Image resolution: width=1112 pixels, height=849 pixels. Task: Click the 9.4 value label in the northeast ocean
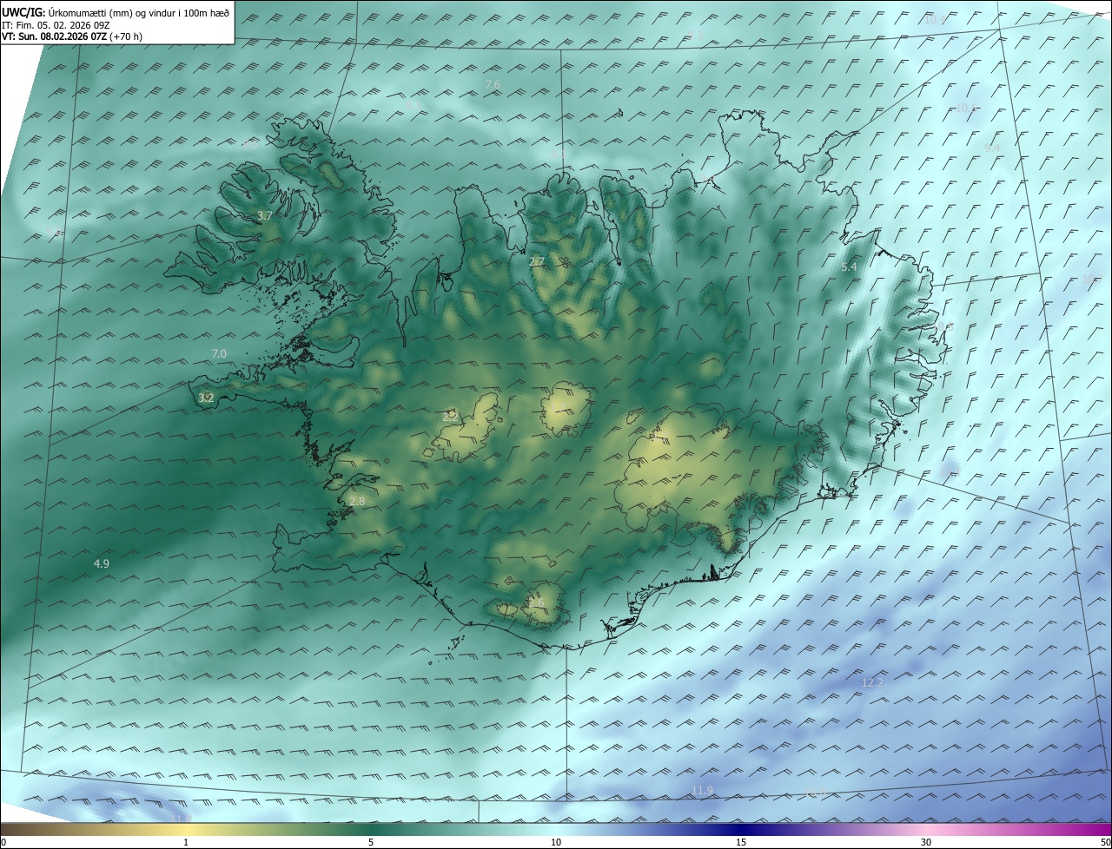(992, 148)
